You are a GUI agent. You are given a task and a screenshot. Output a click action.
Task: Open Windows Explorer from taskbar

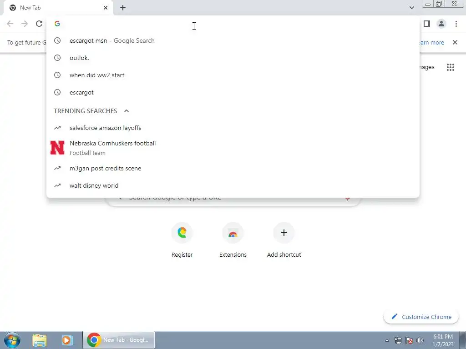point(40,340)
